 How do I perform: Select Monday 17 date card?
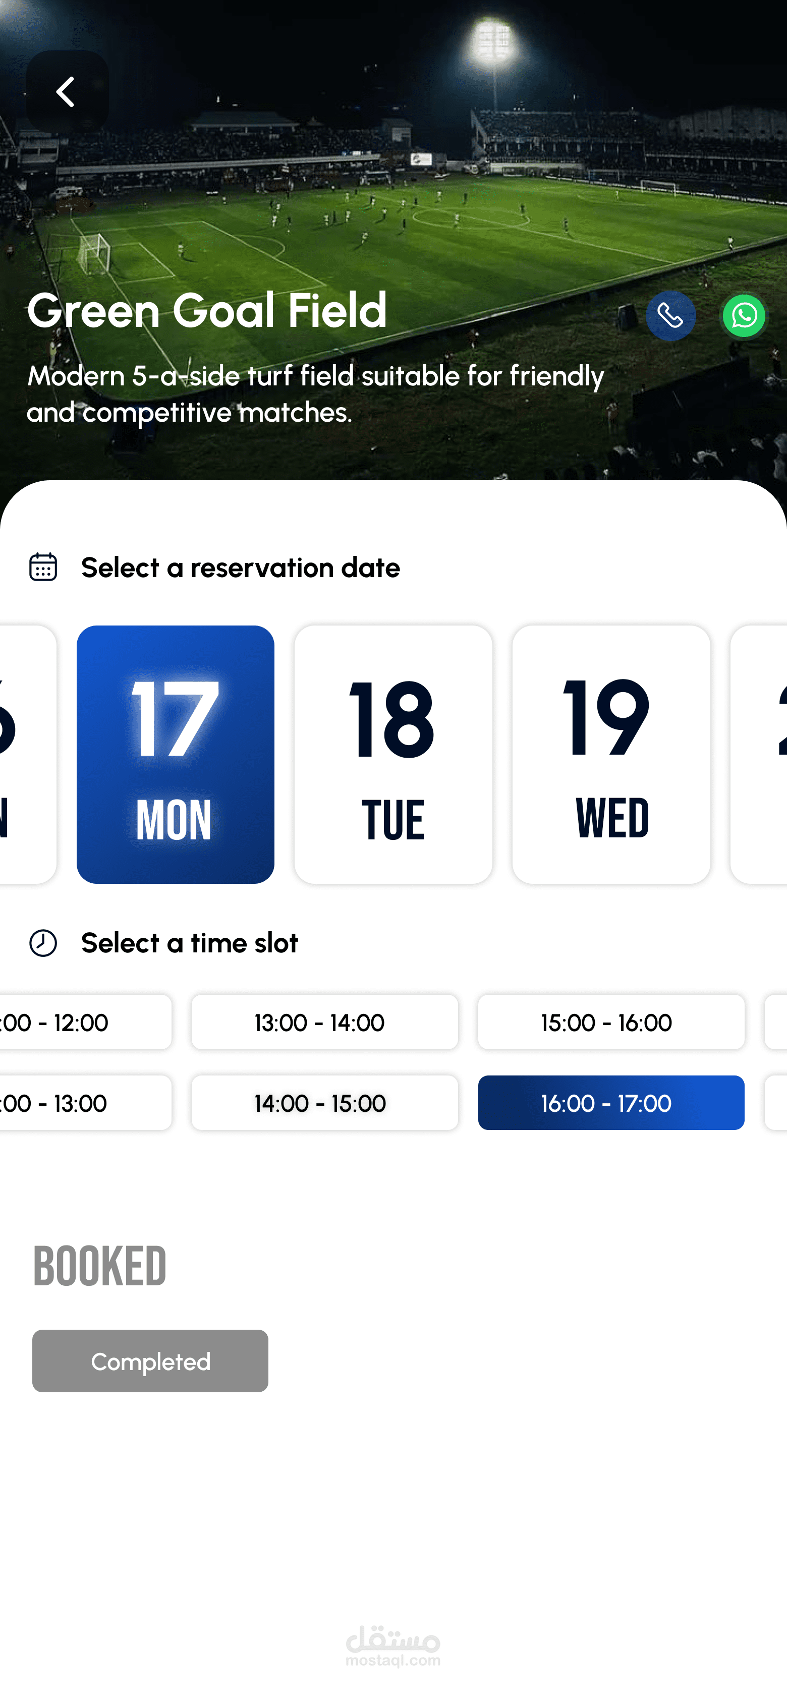(x=175, y=754)
